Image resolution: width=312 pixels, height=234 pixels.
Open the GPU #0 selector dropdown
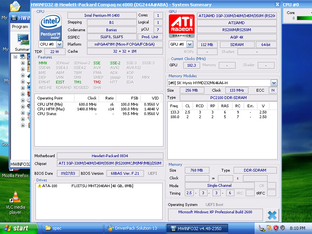click(190, 44)
